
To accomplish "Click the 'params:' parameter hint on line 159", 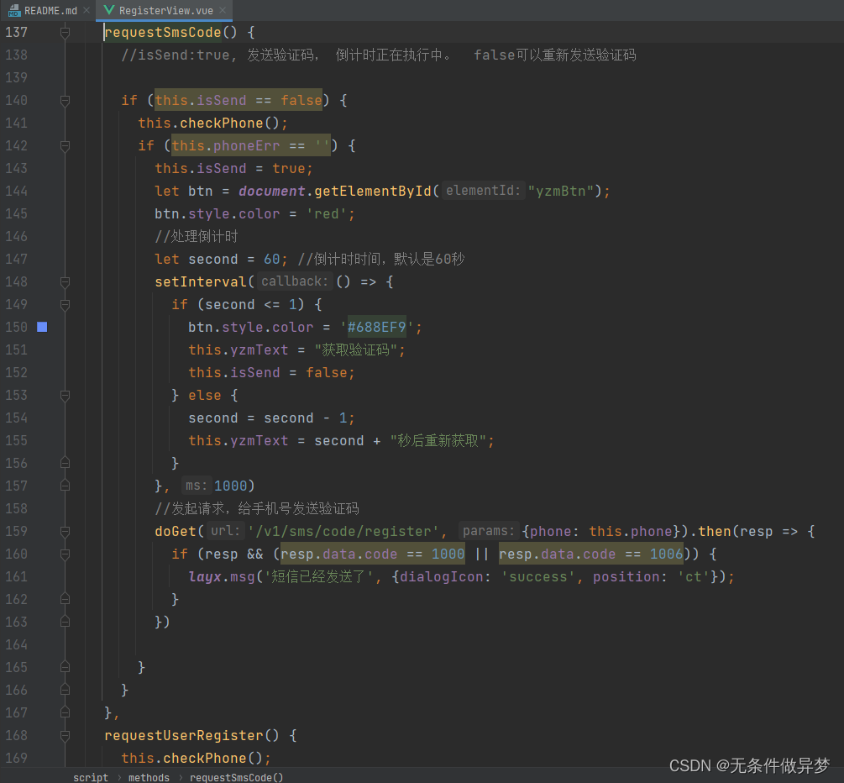I will tap(488, 530).
